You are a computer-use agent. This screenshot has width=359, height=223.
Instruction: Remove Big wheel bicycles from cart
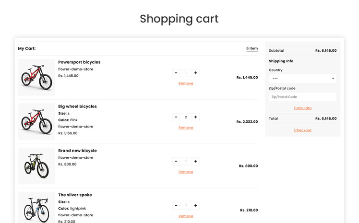(186, 128)
